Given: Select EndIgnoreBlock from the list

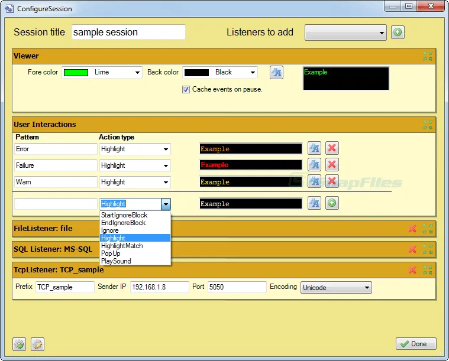Looking at the screenshot, I should (x=135, y=223).
